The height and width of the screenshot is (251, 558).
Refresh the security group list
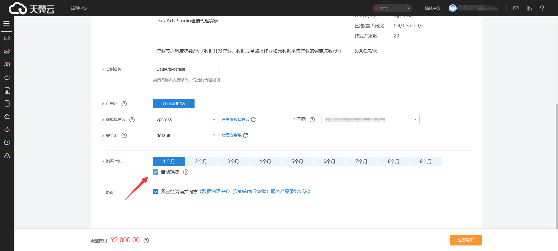point(246,135)
